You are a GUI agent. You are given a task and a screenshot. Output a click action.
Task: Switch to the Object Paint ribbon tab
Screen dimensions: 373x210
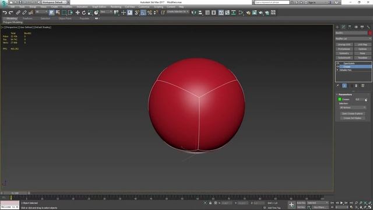(x=65, y=18)
